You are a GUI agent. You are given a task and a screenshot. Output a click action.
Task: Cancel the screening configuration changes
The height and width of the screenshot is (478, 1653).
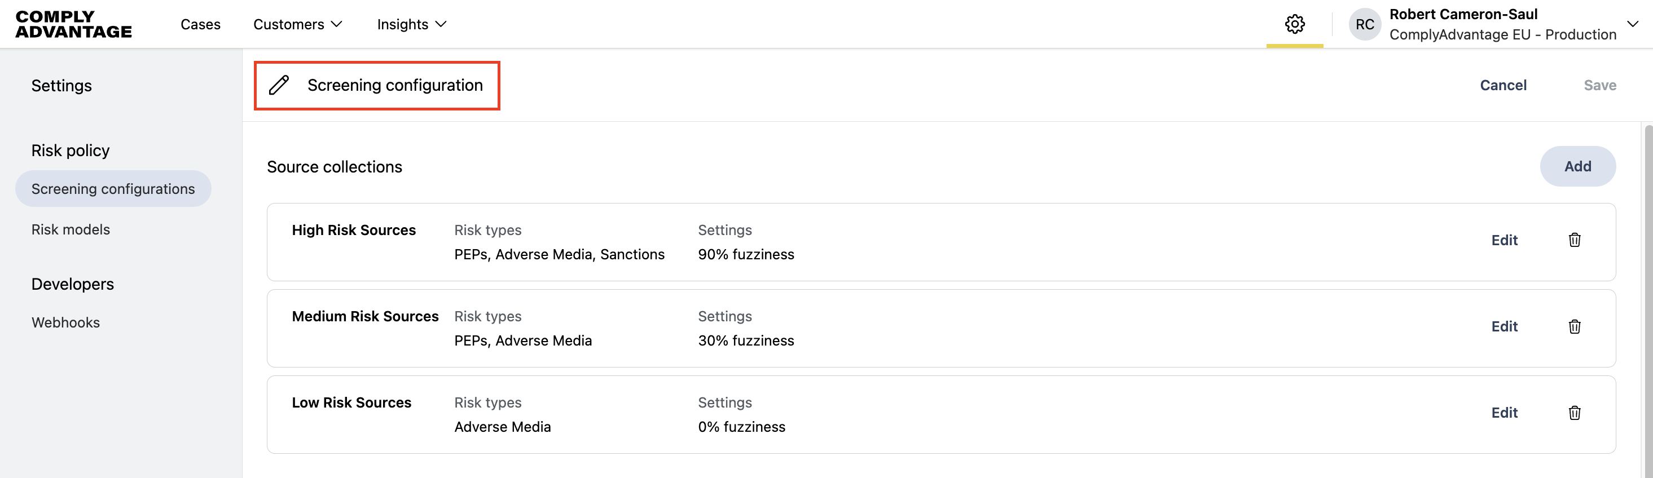[1503, 85]
